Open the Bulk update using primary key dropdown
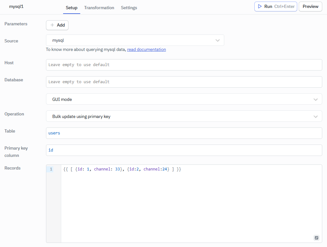Image resolution: width=327 pixels, height=247 pixels. [x=184, y=116]
